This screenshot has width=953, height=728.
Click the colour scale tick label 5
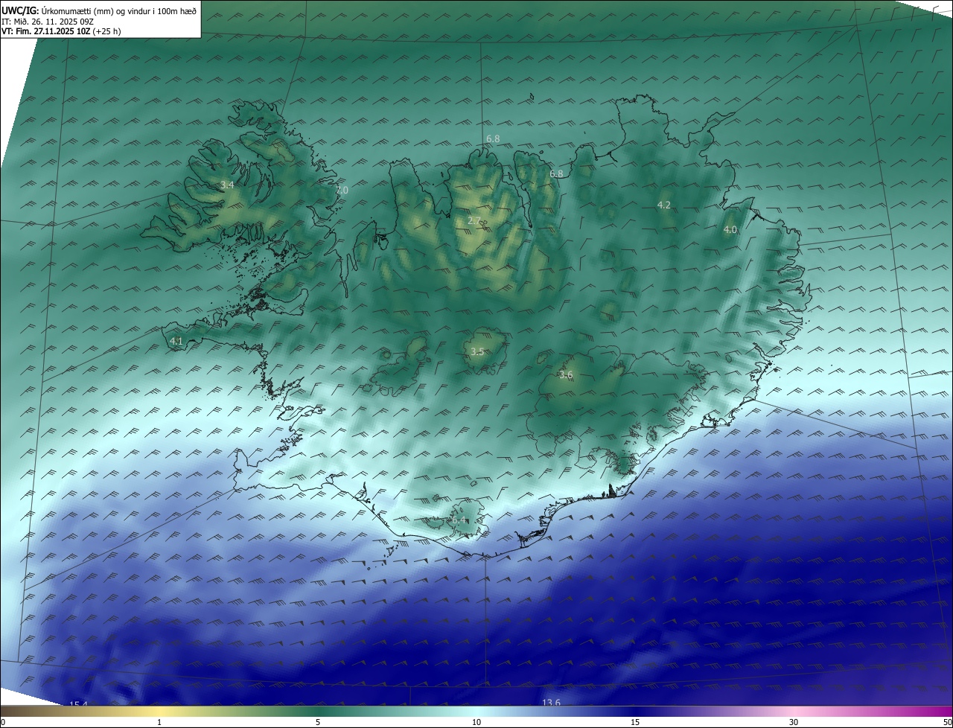[318, 722]
